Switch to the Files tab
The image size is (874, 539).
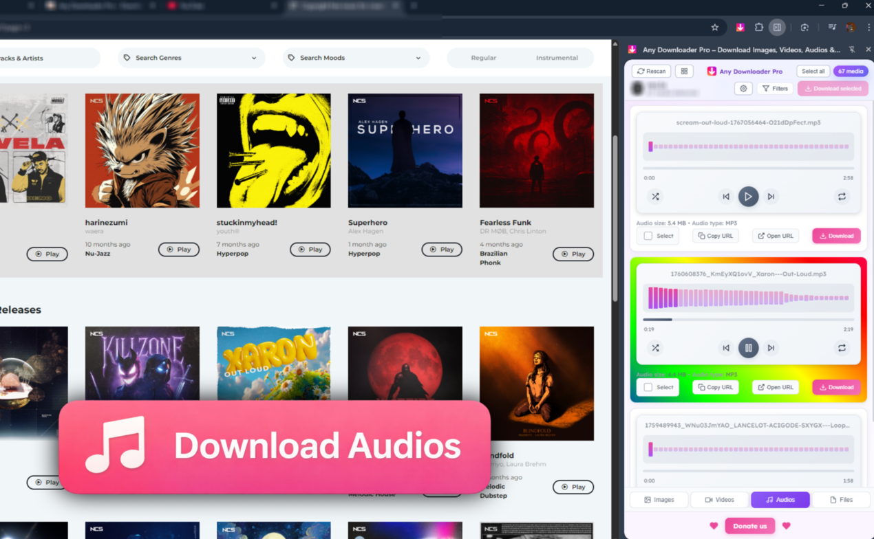click(x=840, y=500)
